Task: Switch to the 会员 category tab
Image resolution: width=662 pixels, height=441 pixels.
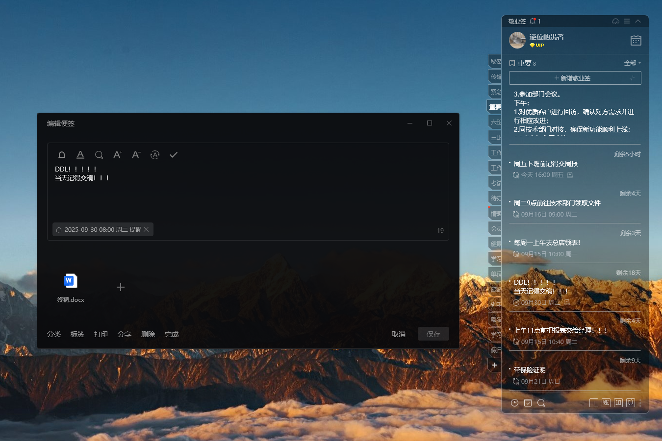Action: [495, 228]
